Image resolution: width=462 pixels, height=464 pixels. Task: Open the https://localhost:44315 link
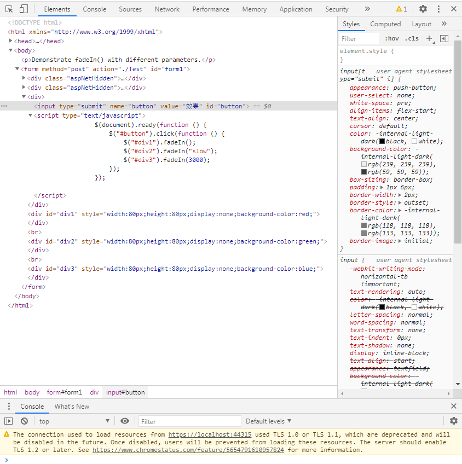(210, 434)
